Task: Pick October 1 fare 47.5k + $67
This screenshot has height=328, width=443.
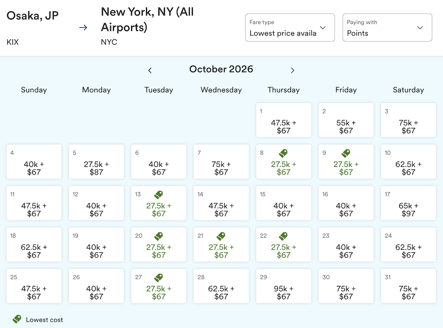Action: coord(284,120)
